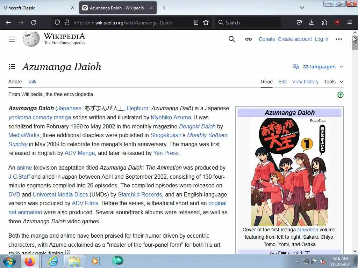Open the ADV Films link
The width and height of the screenshot is (358, 268).
click(85, 203)
